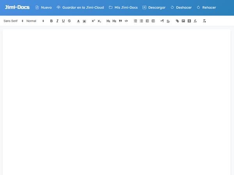Toggle right-to-left text direction

click(x=162, y=21)
